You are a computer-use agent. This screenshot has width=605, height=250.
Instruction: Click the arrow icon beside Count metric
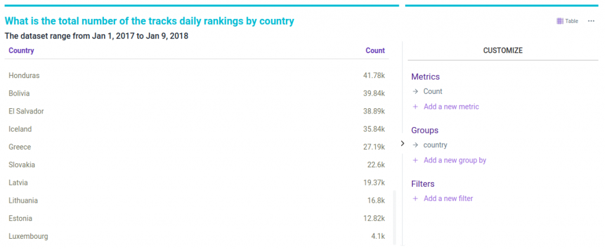[x=415, y=92]
